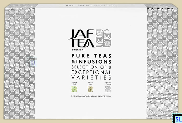Click the JAF TEA brand logo text
182x123 pixels.
[x=81, y=39]
